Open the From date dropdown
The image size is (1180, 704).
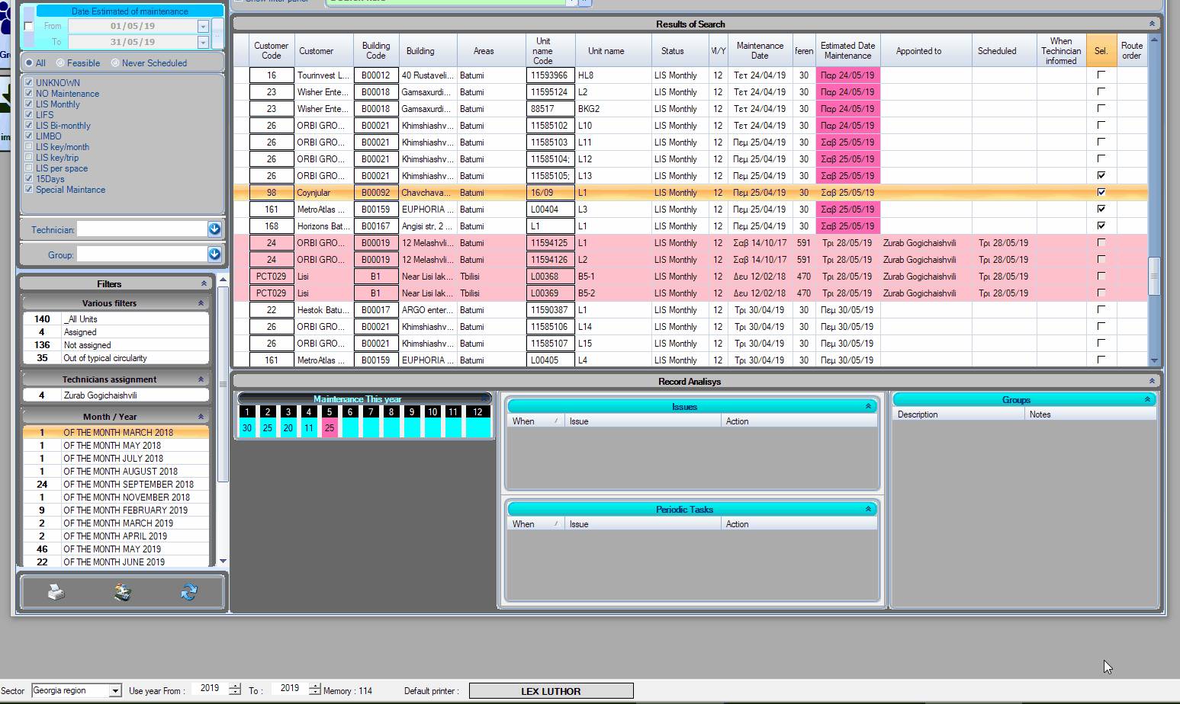(203, 27)
